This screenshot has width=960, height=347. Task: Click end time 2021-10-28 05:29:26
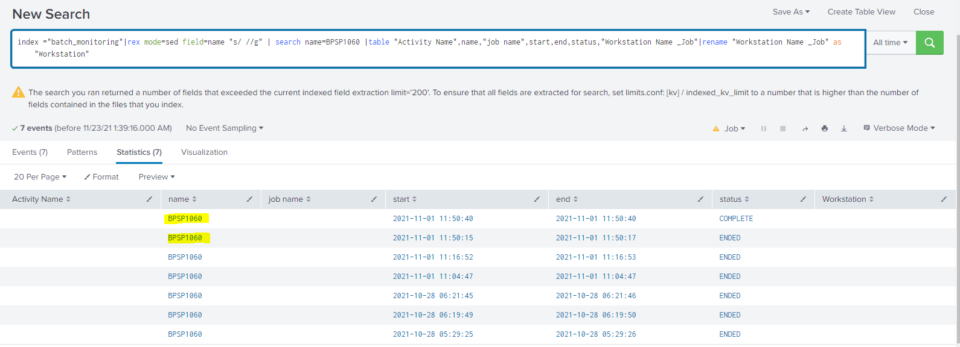[x=596, y=334]
